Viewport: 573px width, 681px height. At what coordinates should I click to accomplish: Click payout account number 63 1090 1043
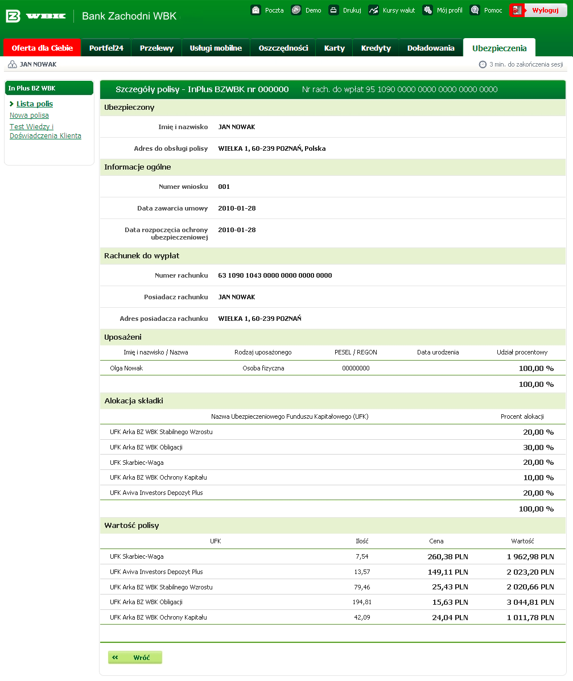(275, 275)
